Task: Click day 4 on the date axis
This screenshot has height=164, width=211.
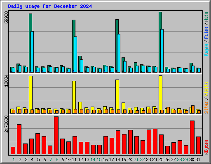Action: (x=32, y=159)
